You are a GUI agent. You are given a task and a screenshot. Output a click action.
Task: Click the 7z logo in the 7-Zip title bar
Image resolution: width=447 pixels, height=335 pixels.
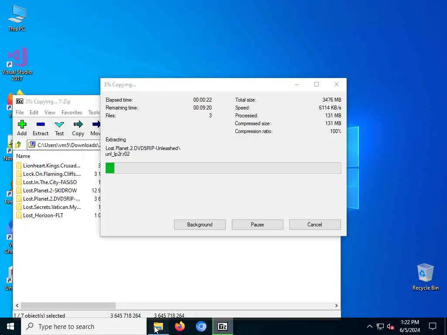pos(20,101)
